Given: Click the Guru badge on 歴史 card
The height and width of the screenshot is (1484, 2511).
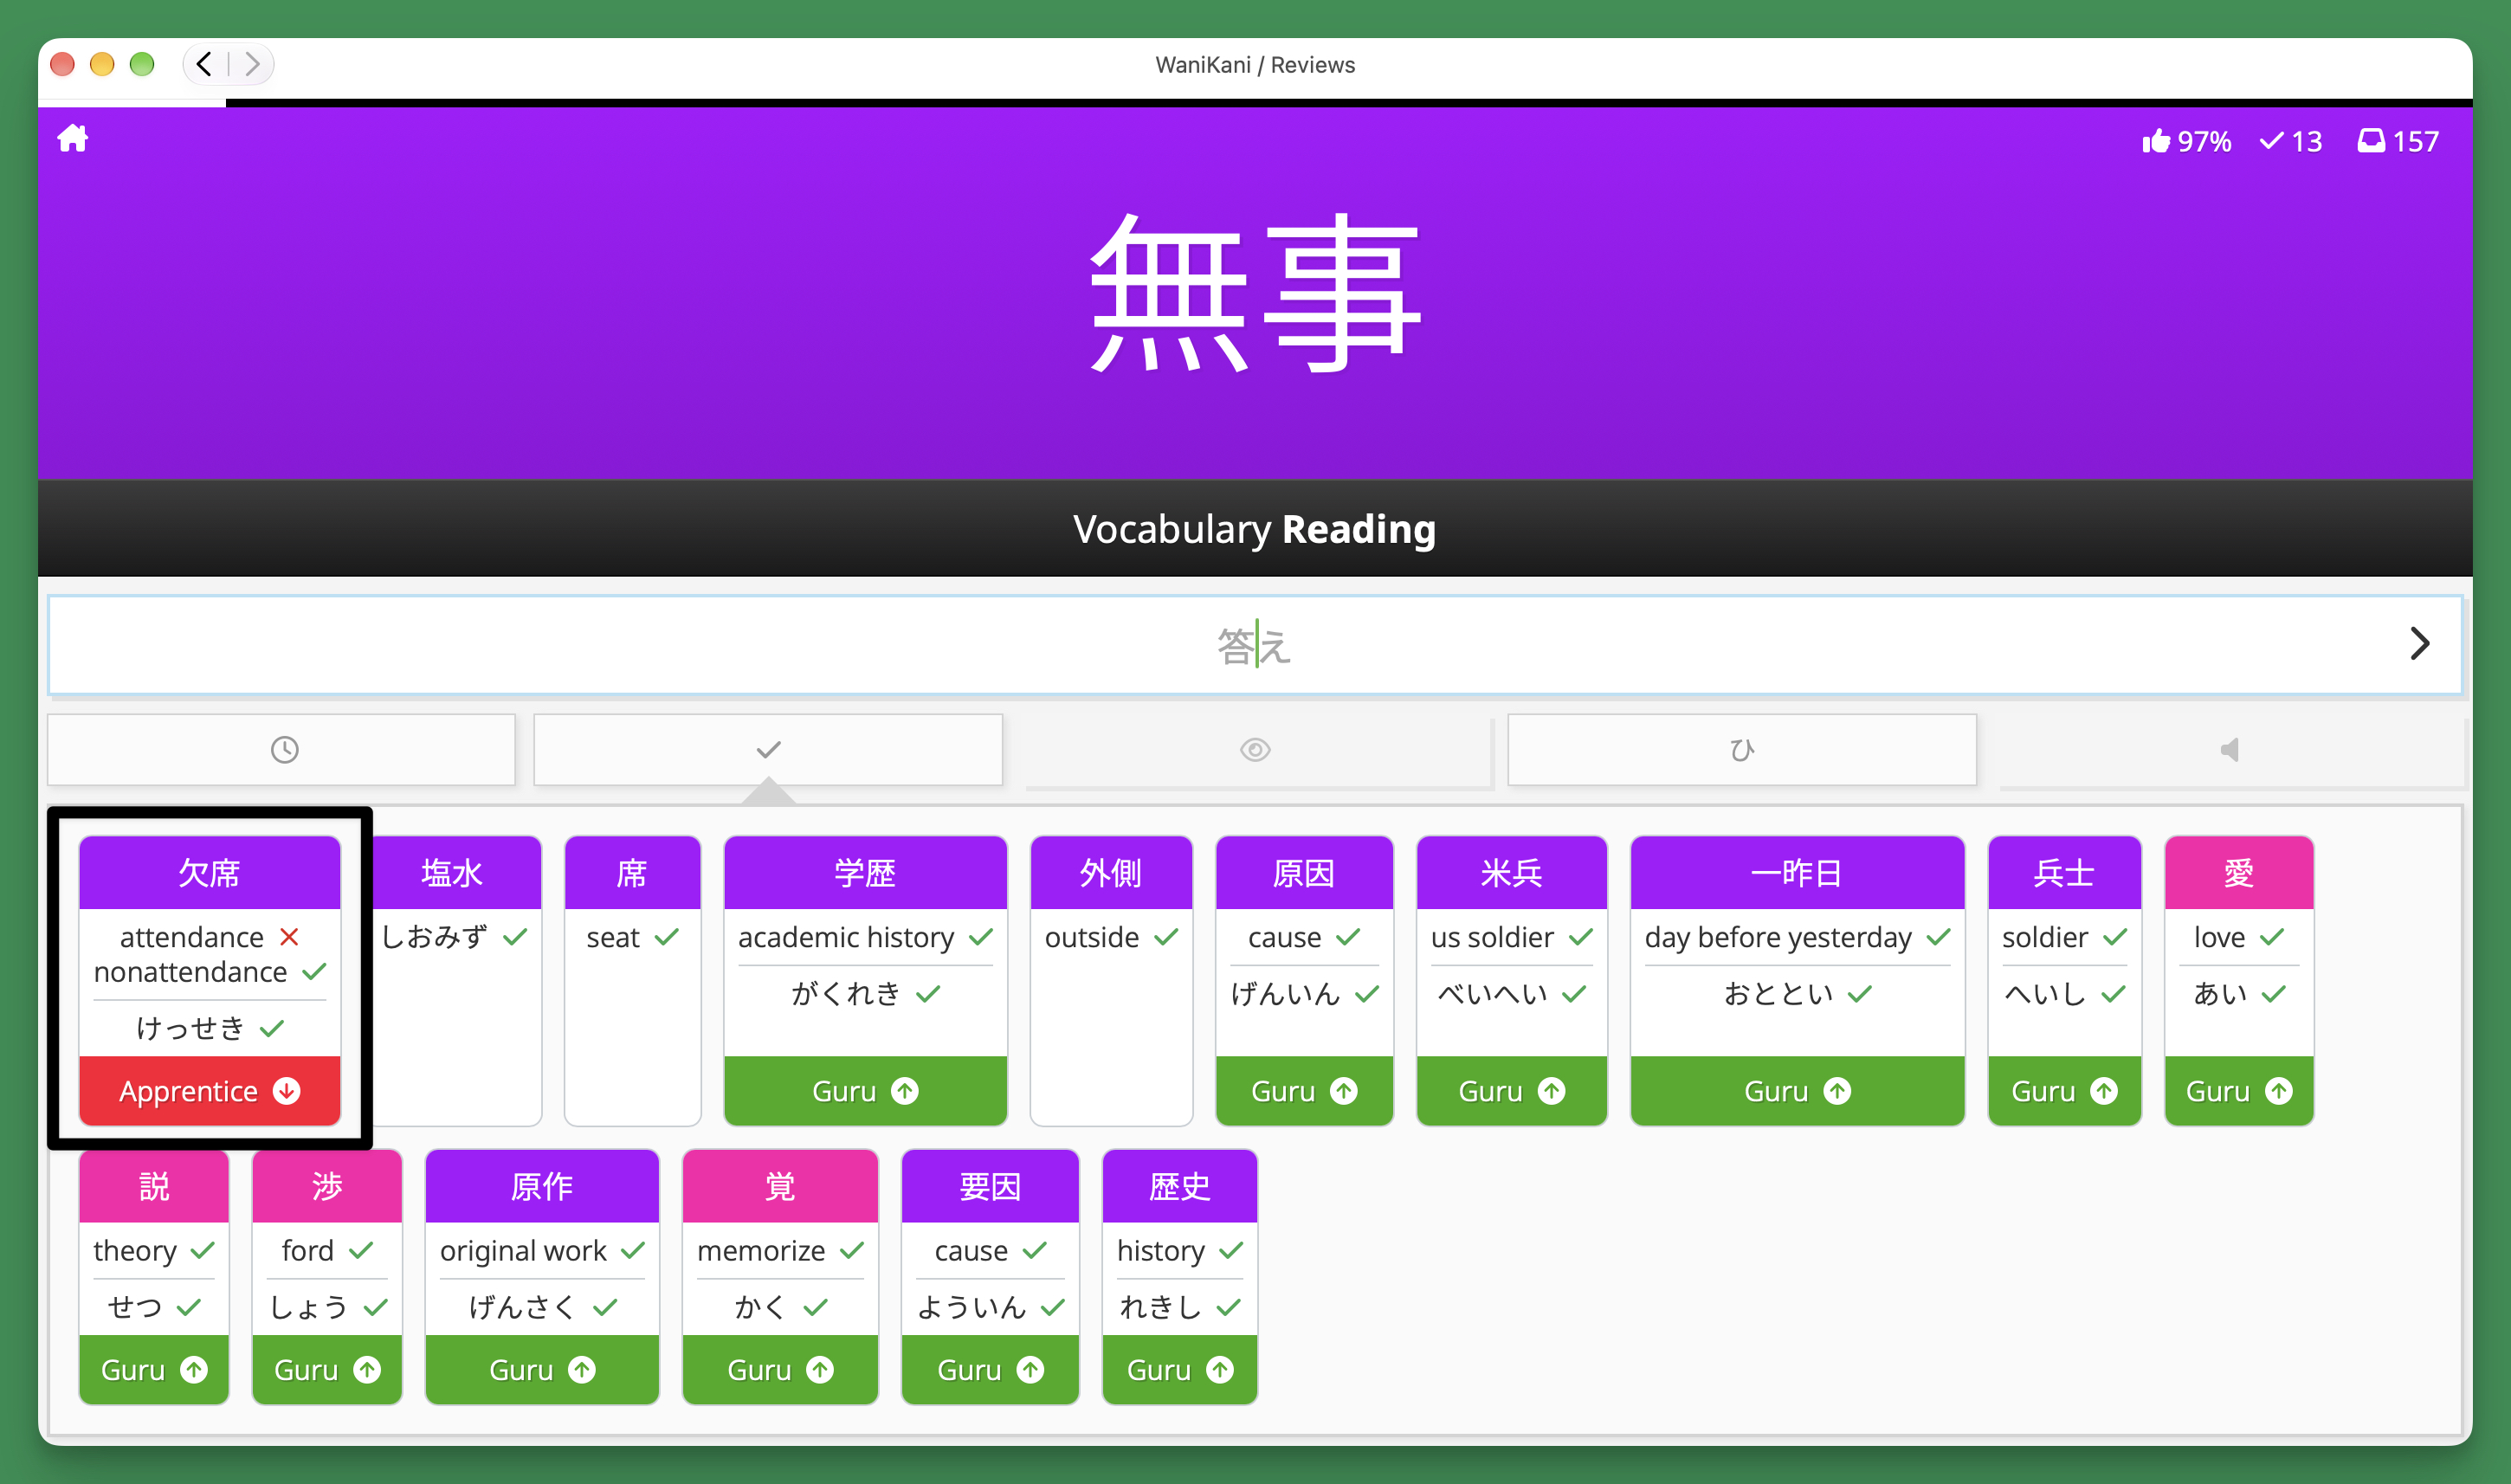Looking at the screenshot, I should (x=1180, y=1370).
